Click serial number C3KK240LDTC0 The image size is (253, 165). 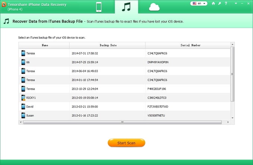point(157,98)
